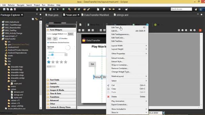Expand the Layouts palette category

(x=61, y=83)
